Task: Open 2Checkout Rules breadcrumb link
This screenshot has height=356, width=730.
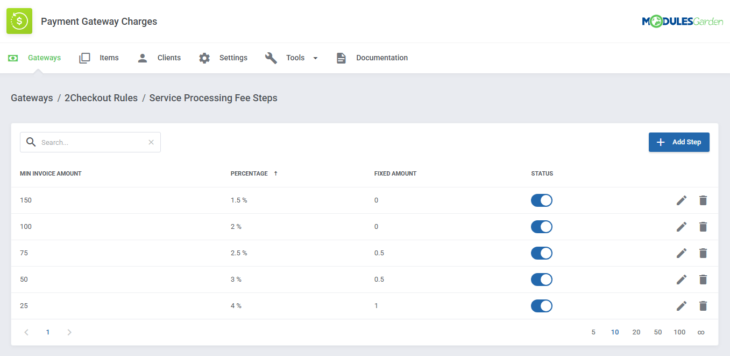Action: point(101,97)
